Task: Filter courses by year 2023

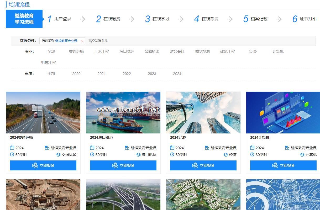Action: click(152, 74)
